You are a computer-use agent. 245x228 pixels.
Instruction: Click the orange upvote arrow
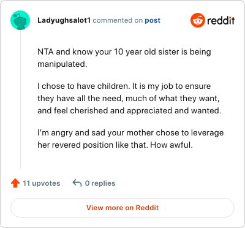coord(15,183)
